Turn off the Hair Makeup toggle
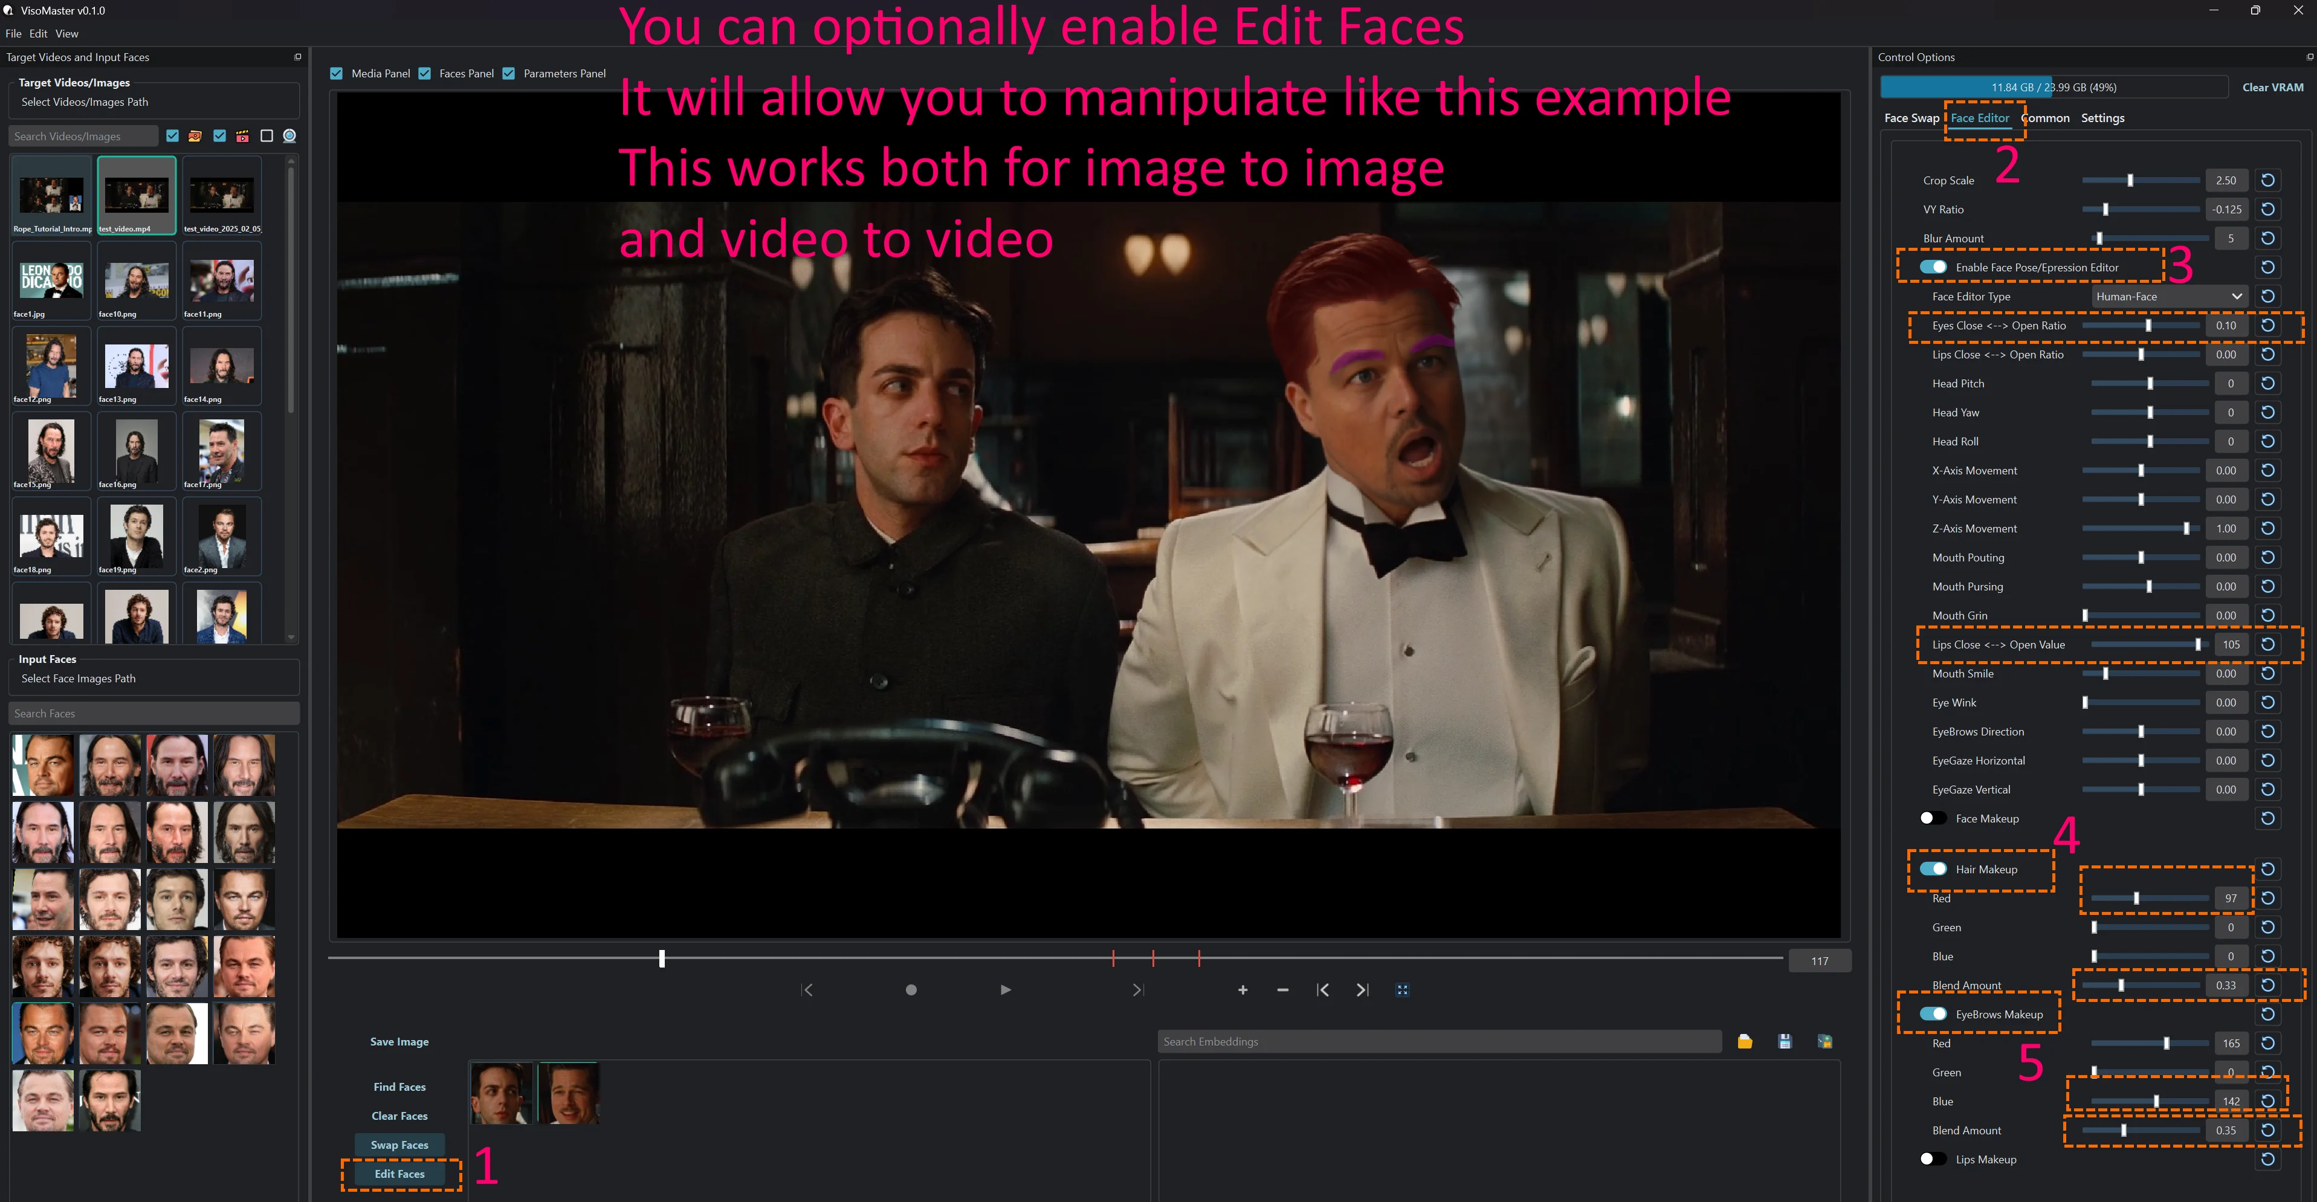2317x1202 pixels. [x=1933, y=869]
